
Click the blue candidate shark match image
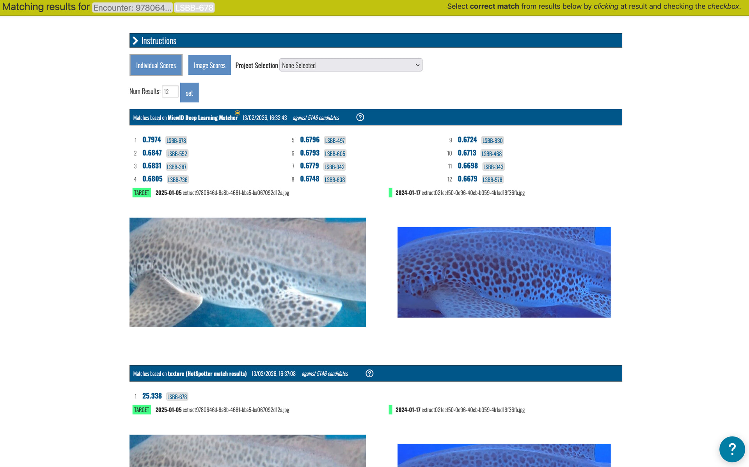pyautogui.click(x=504, y=272)
